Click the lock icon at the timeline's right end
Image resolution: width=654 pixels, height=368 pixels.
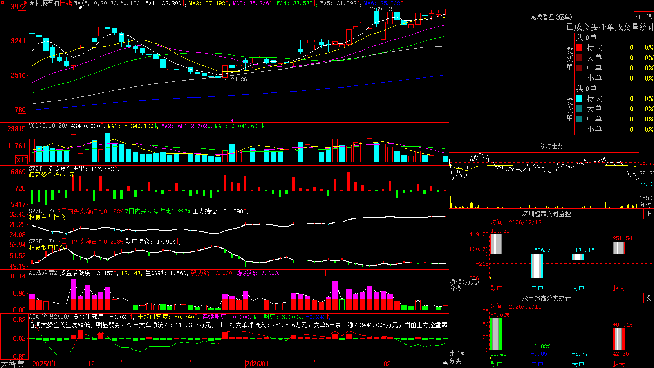pyautogui.click(x=445, y=363)
